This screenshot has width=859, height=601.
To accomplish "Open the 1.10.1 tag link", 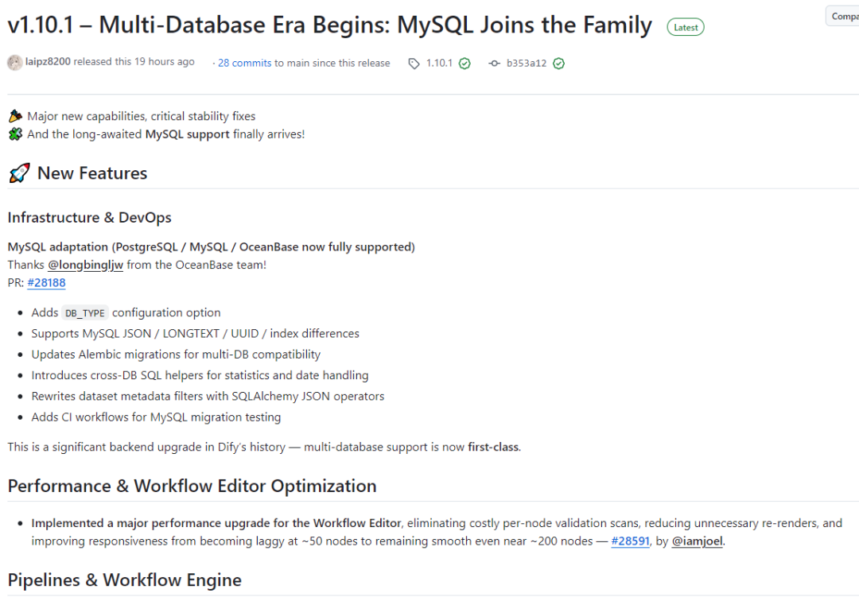I will point(438,64).
